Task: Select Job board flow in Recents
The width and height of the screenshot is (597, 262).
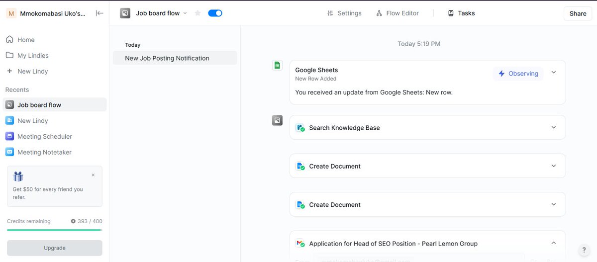Action: click(55, 105)
